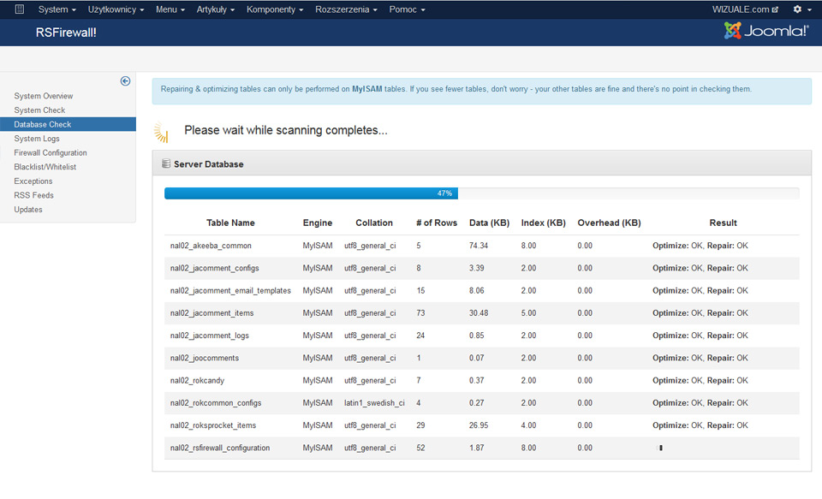The image size is (822, 499).
Task: Visit the WIZUALE.com site link
Action: pyautogui.click(x=745, y=9)
